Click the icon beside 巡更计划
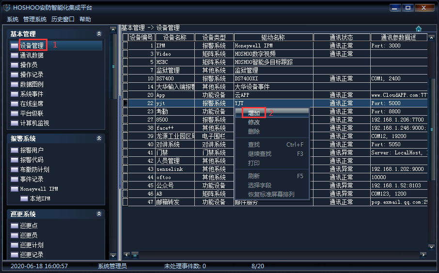The image size is (439, 273). click(14, 245)
